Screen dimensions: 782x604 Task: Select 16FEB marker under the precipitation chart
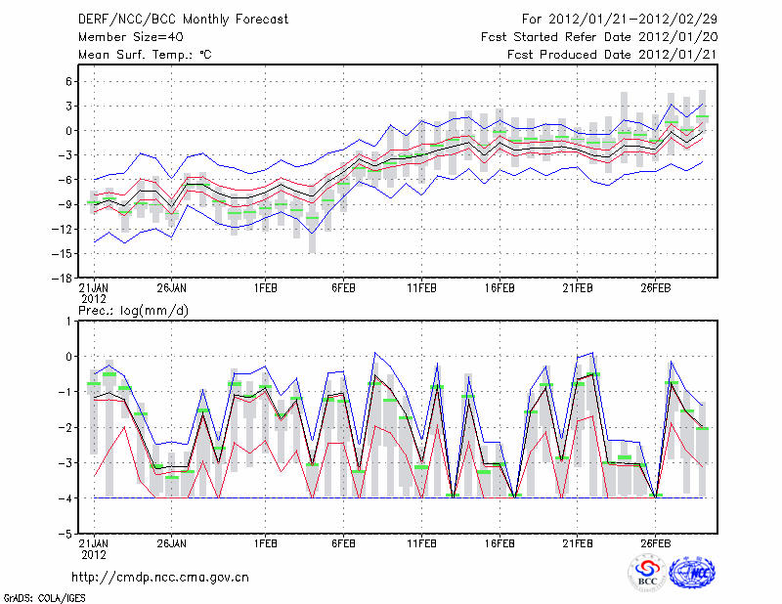500,543
